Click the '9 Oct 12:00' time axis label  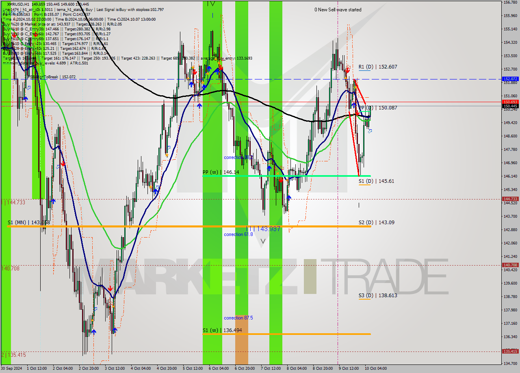349,369
